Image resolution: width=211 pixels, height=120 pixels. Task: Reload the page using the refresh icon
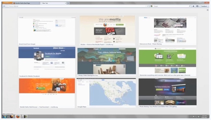click(148, 6)
